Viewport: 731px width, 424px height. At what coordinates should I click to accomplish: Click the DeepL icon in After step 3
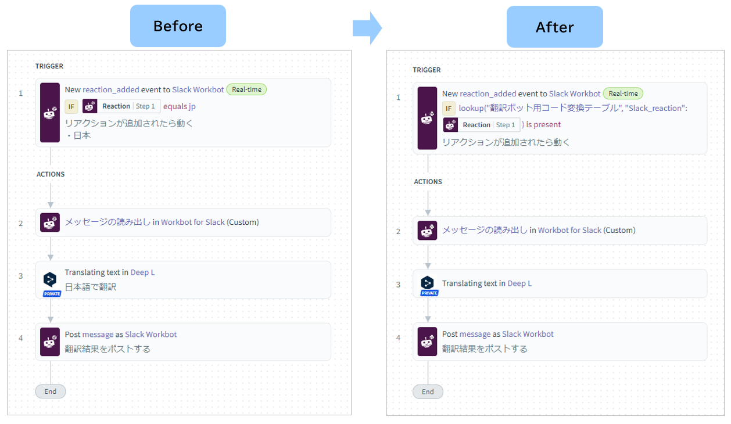click(x=428, y=283)
